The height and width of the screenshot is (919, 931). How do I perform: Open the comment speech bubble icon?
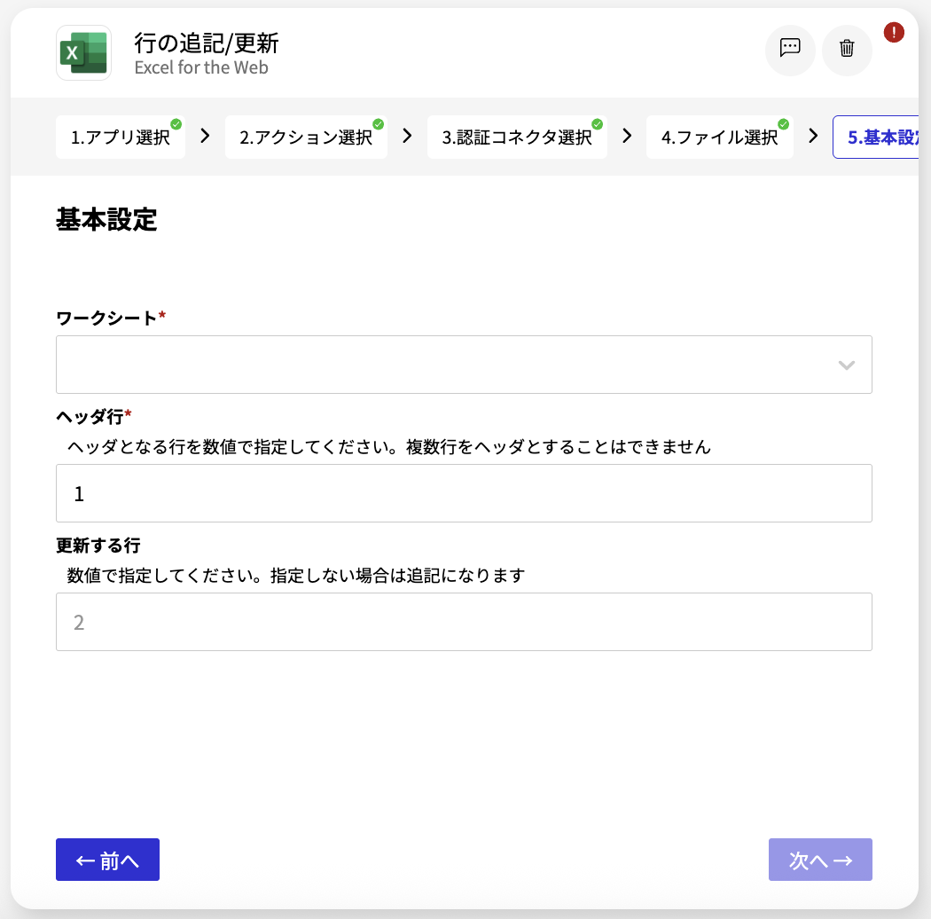point(790,50)
